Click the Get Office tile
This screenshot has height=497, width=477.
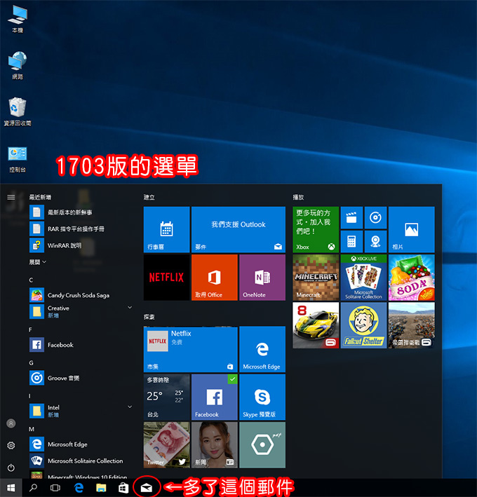(215, 278)
